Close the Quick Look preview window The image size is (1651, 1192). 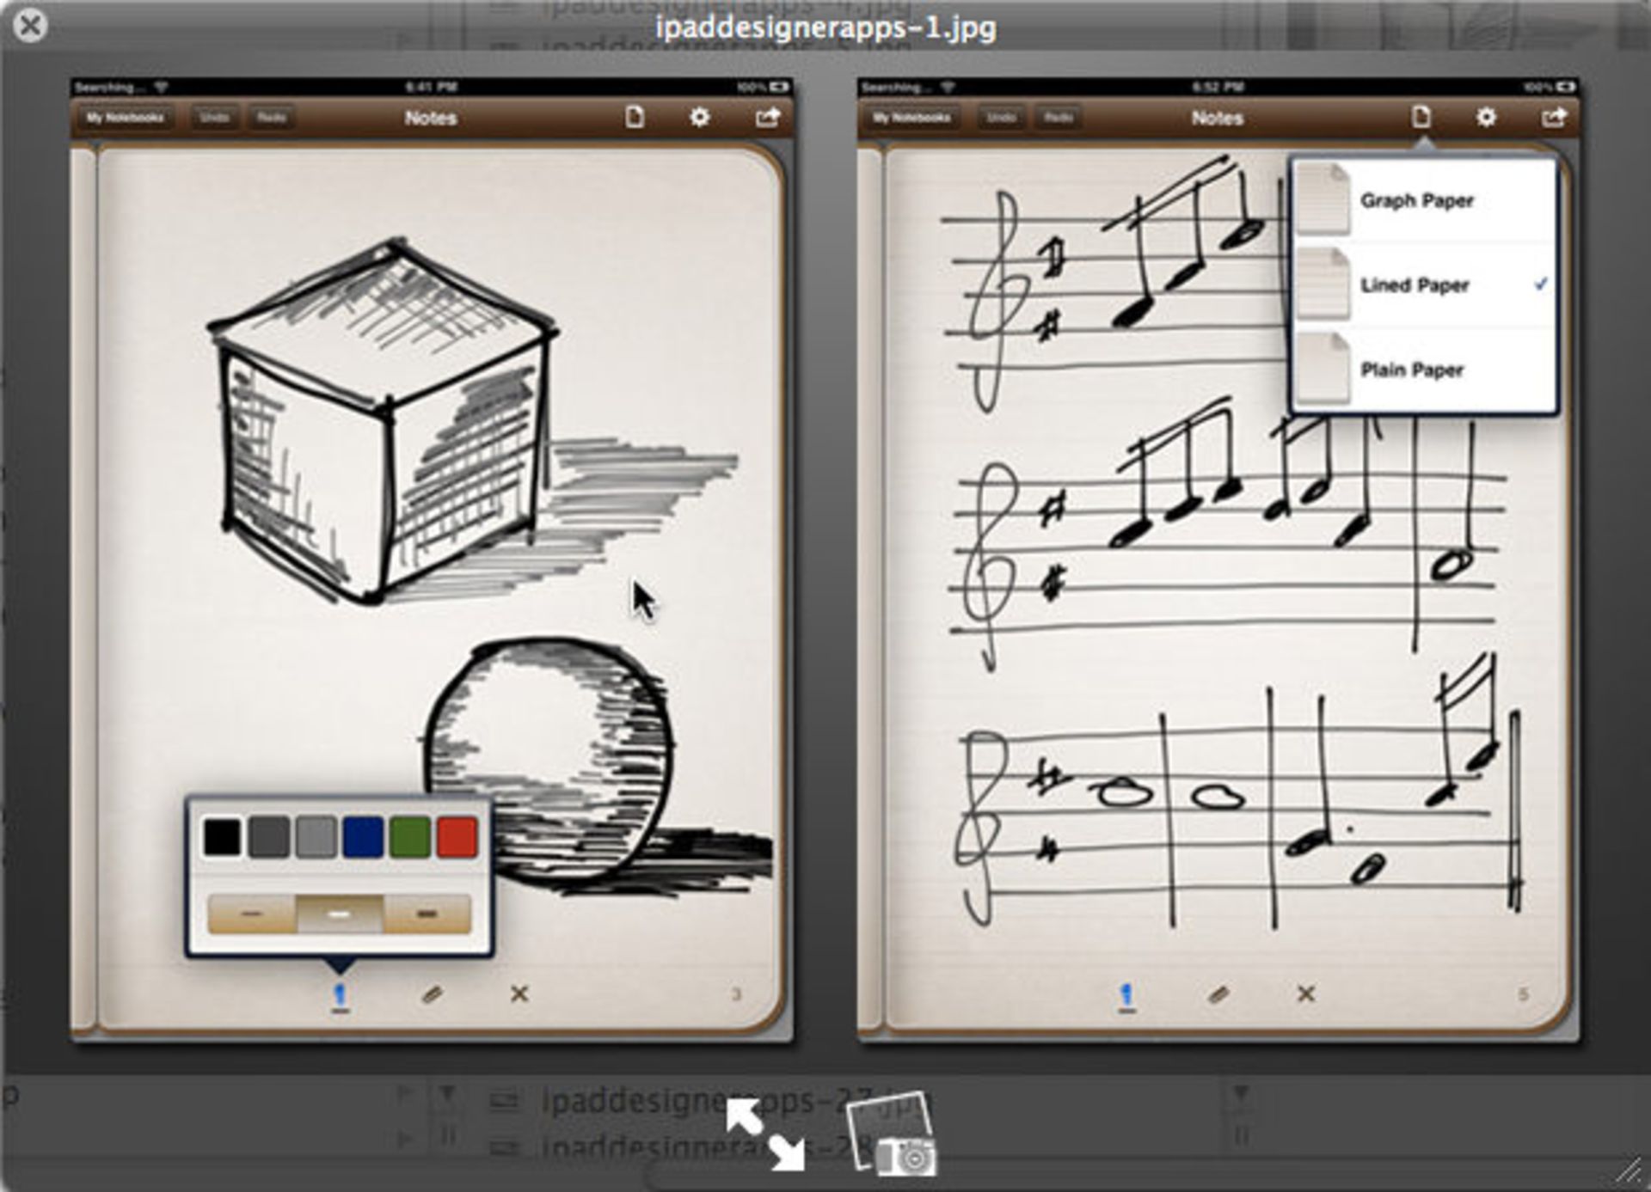(30, 25)
